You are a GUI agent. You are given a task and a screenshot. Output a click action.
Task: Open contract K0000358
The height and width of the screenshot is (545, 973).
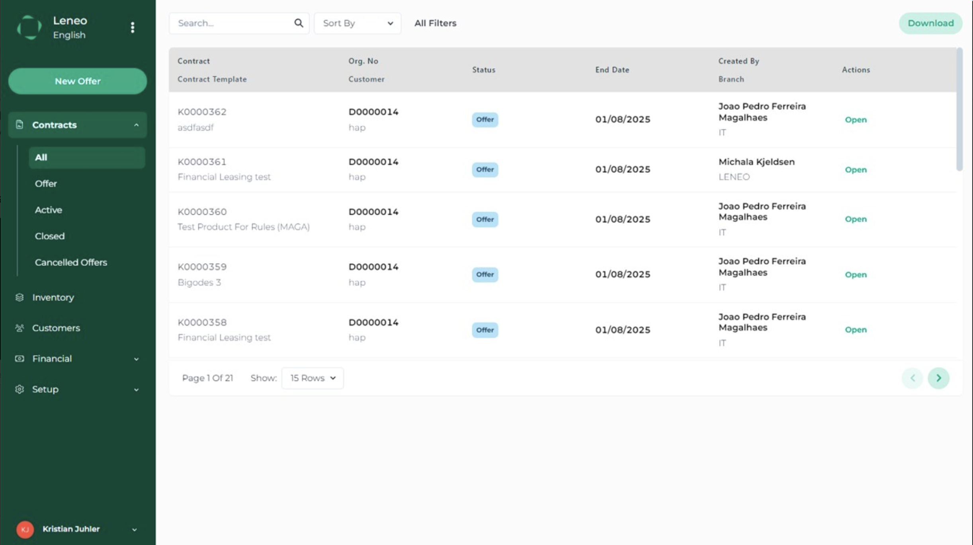pos(856,330)
